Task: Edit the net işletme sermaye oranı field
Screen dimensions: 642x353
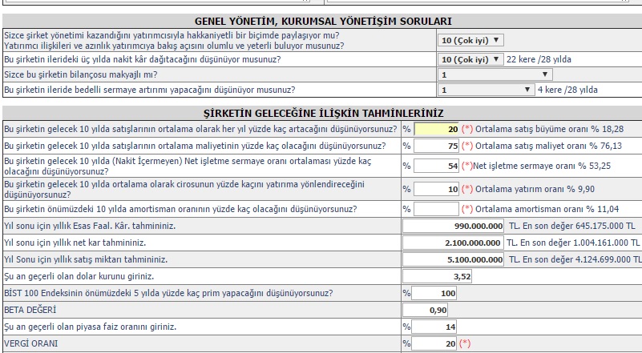Action: coord(437,166)
